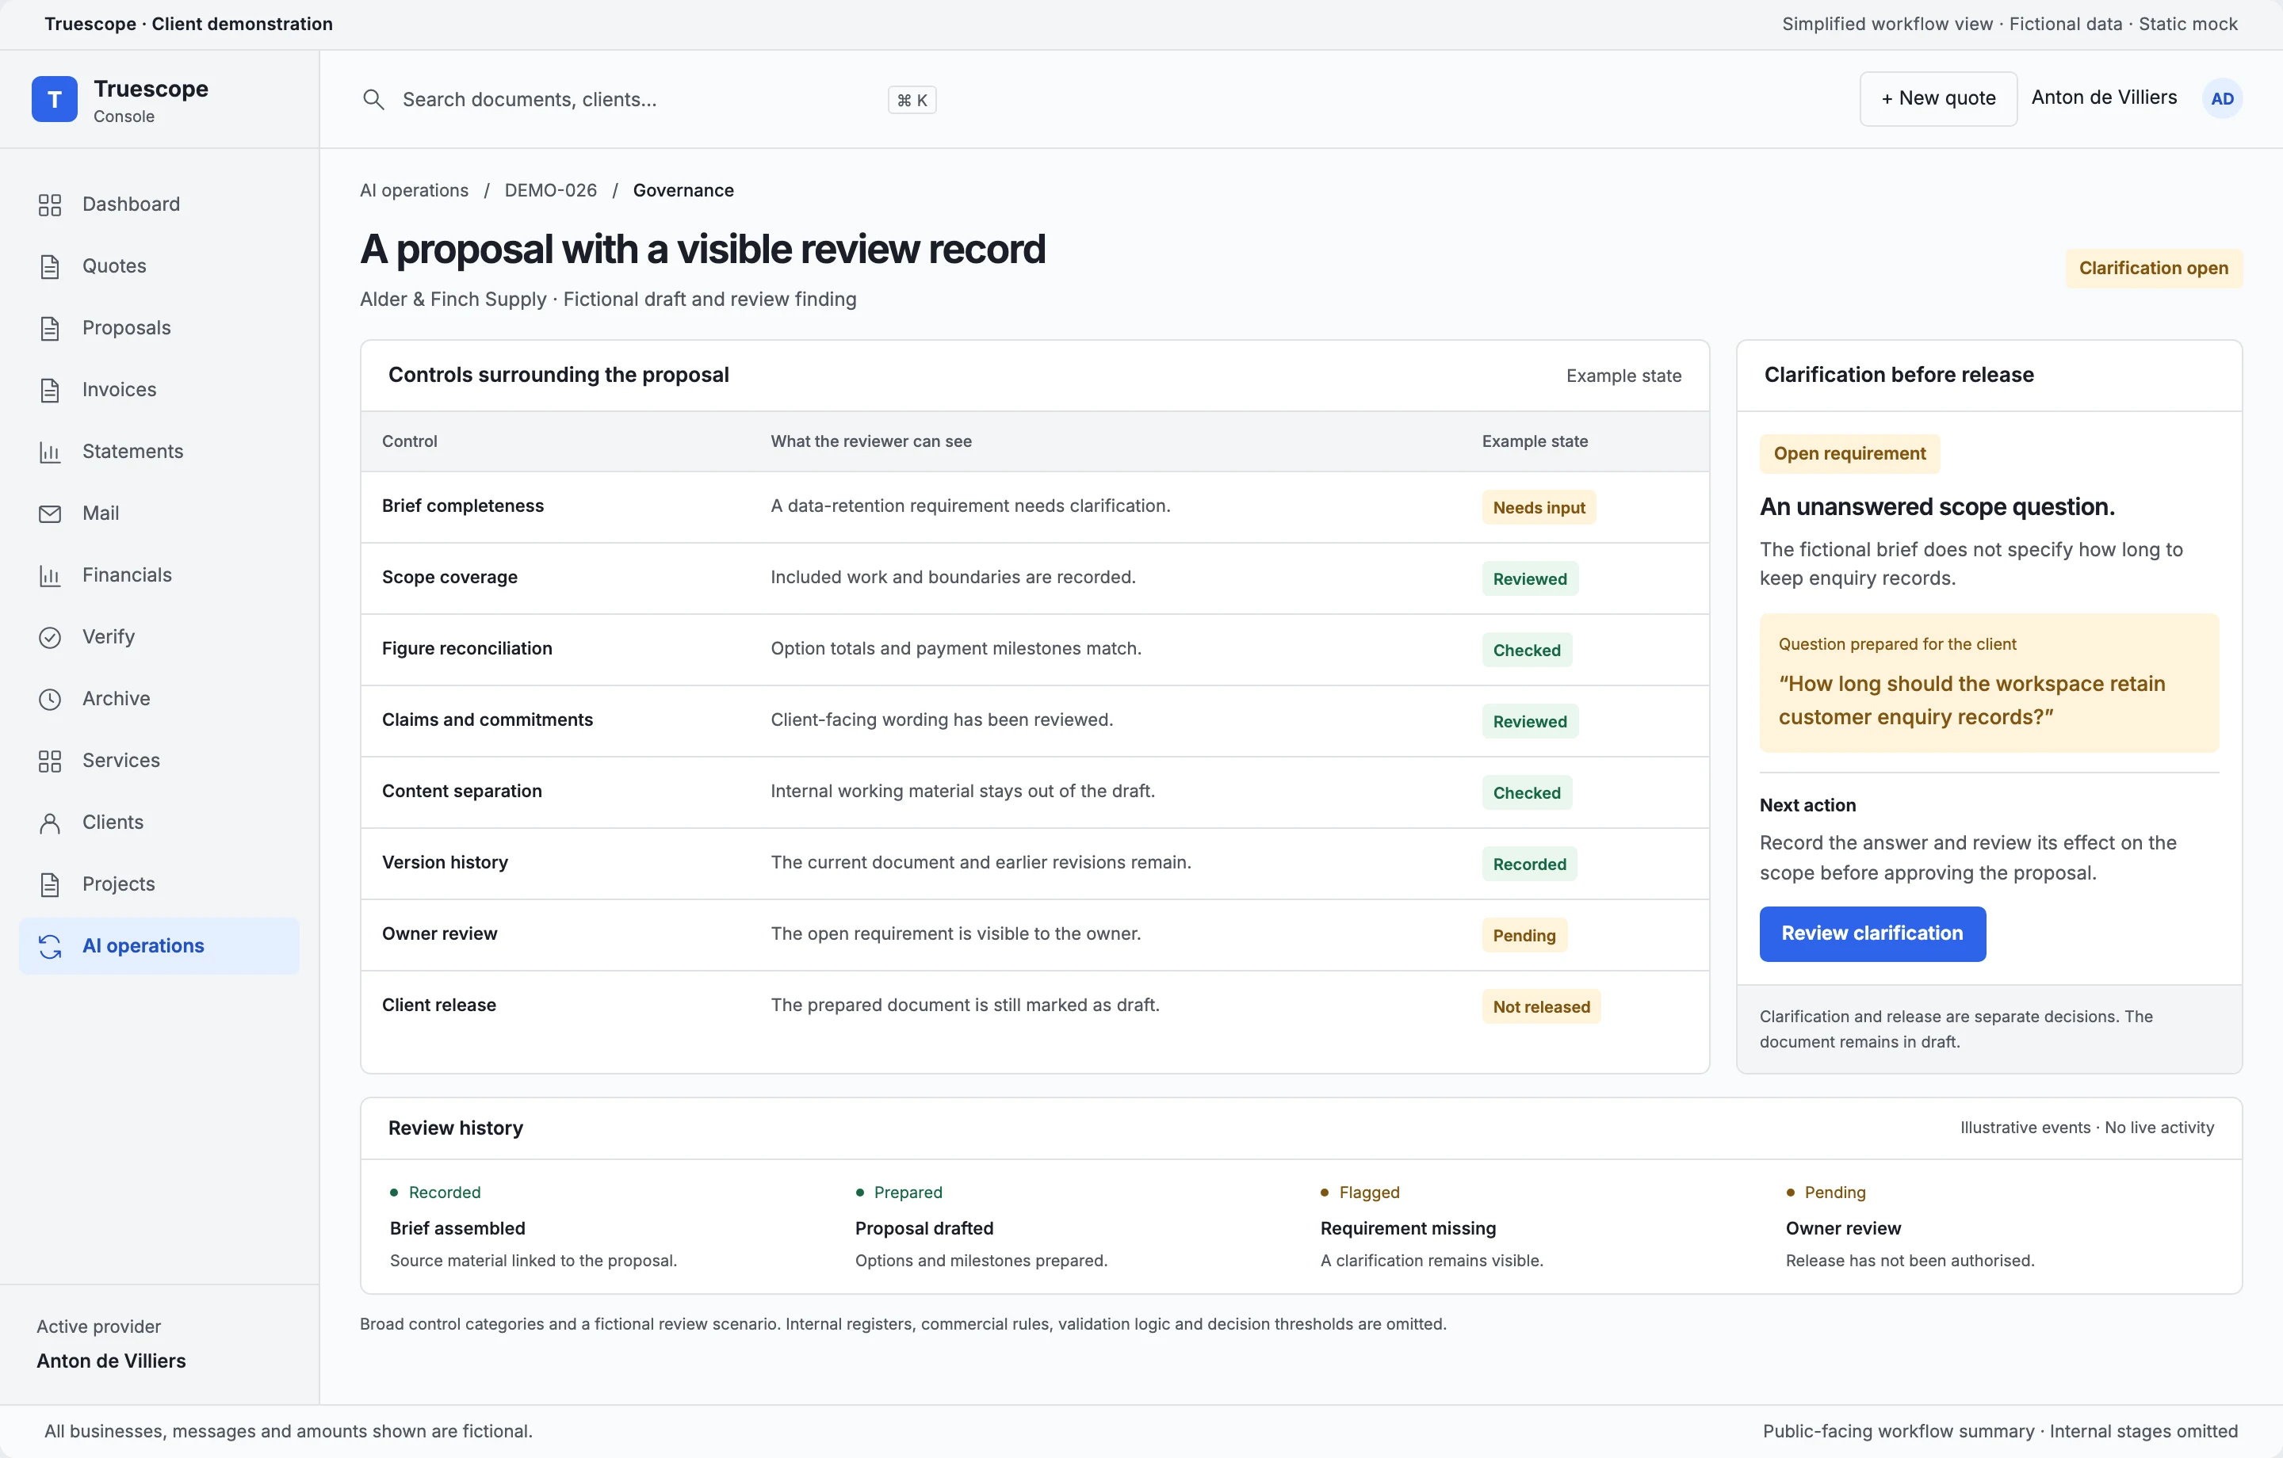This screenshot has height=1458, width=2283.
Task: Click the Services grid icon
Action: (x=49, y=760)
